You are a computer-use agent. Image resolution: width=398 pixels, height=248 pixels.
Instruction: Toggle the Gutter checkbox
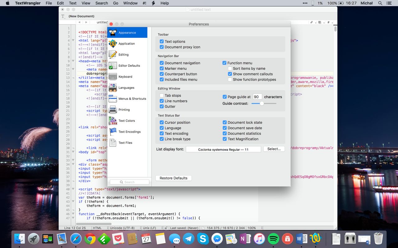pyautogui.click(x=162, y=107)
